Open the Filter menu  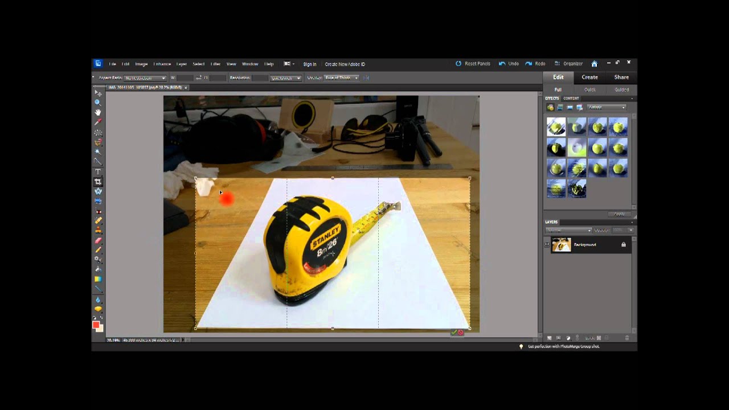pos(215,64)
